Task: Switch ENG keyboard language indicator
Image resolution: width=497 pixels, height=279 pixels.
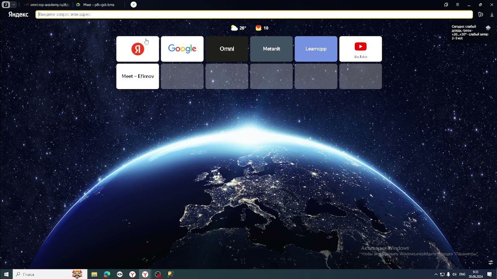Action: [x=462, y=274]
